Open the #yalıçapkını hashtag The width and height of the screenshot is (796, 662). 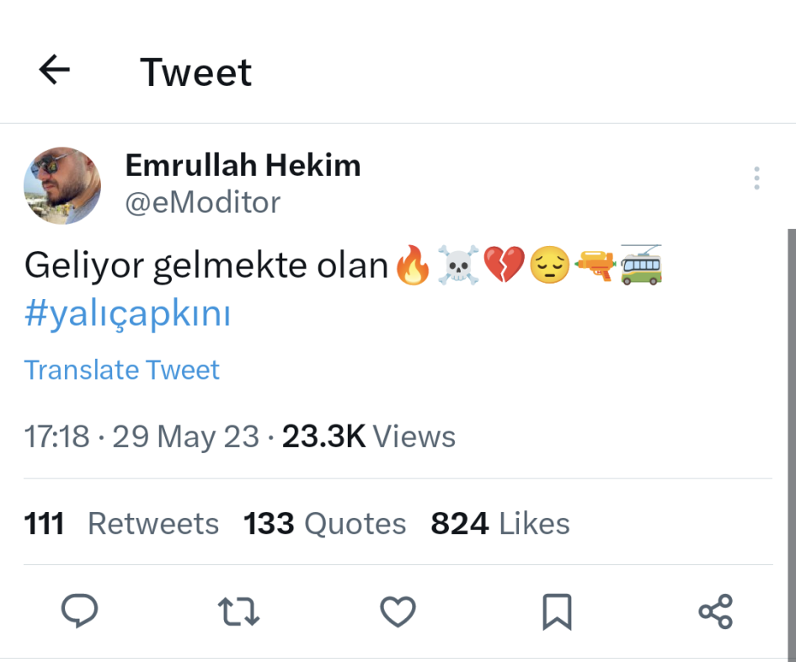[127, 314]
